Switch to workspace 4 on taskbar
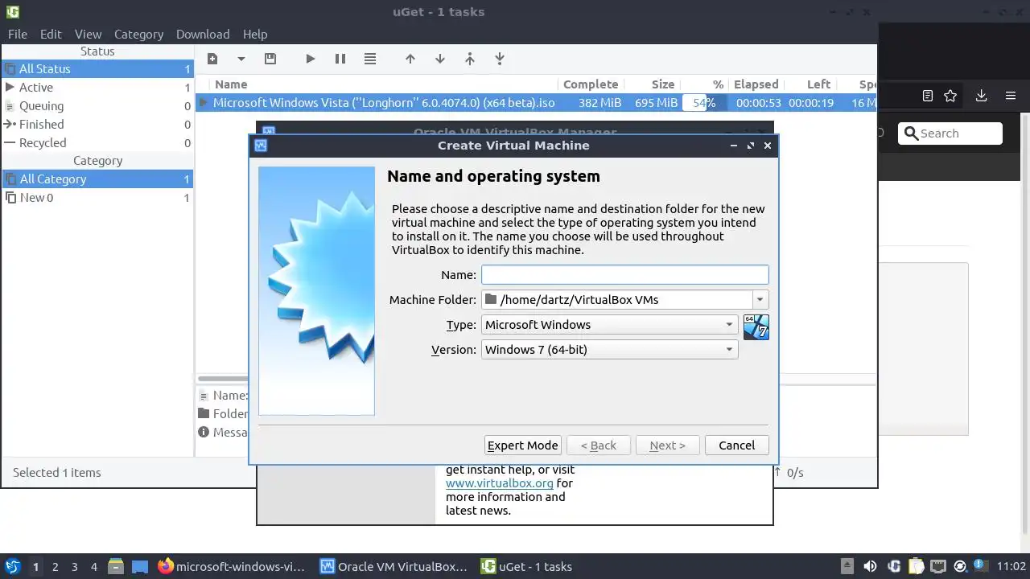The height and width of the screenshot is (579, 1030). coord(93,566)
